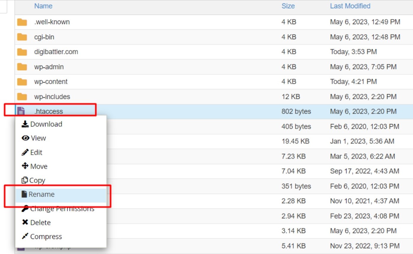Viewport: 413px width, 254px height.
Task: Click the Feb 23, 2023, 4:08 PM date
Action: [x=364, y=216]
